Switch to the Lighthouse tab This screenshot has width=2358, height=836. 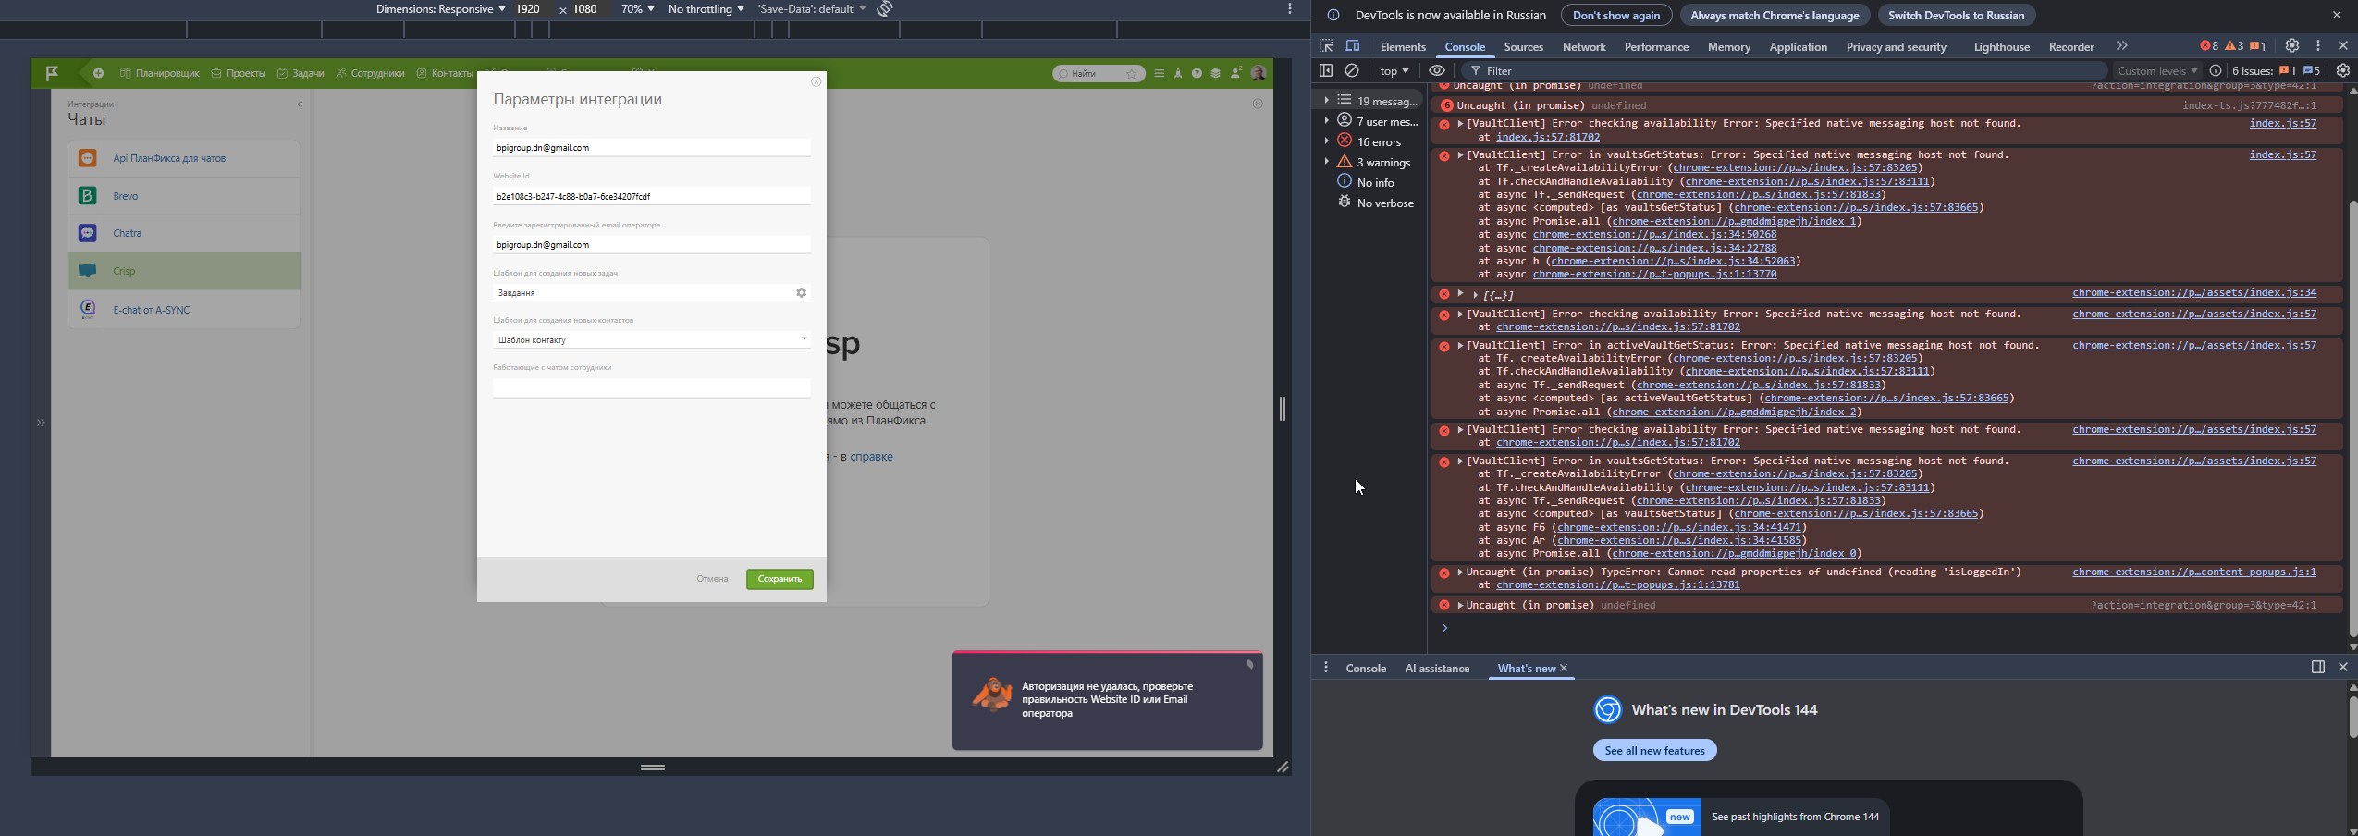tap(2001, 46)
